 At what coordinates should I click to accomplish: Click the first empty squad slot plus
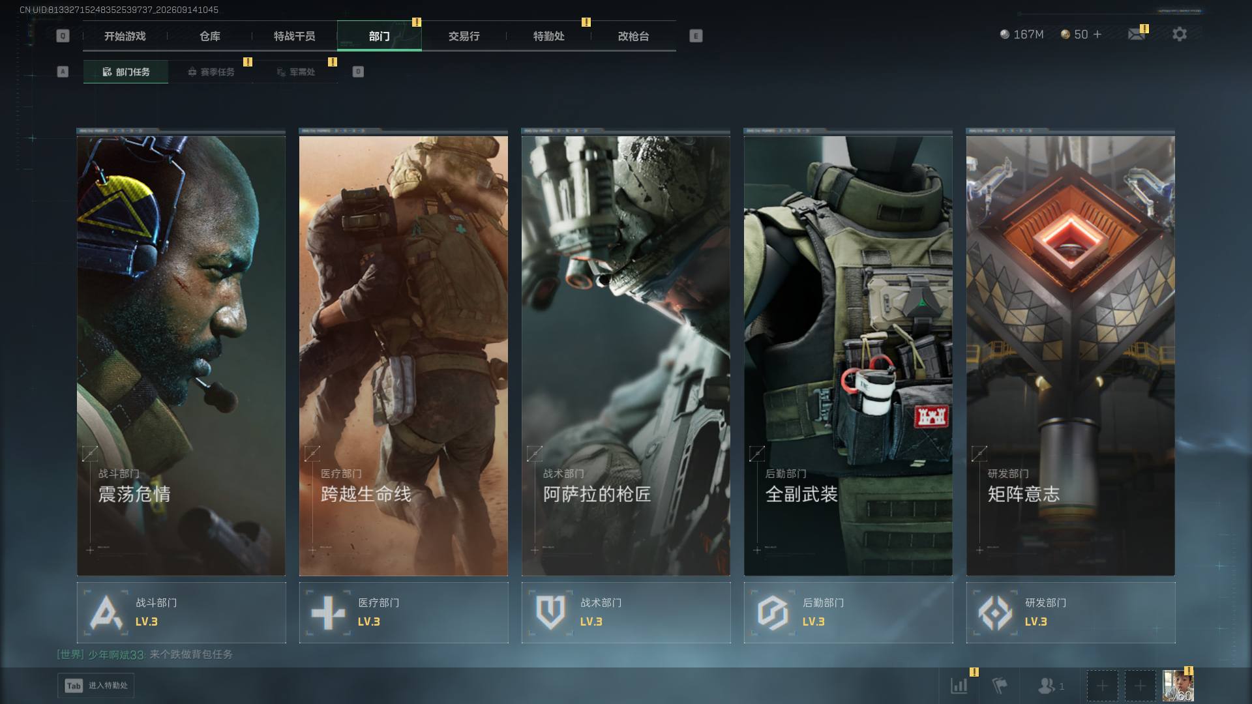click(1102, 686)
